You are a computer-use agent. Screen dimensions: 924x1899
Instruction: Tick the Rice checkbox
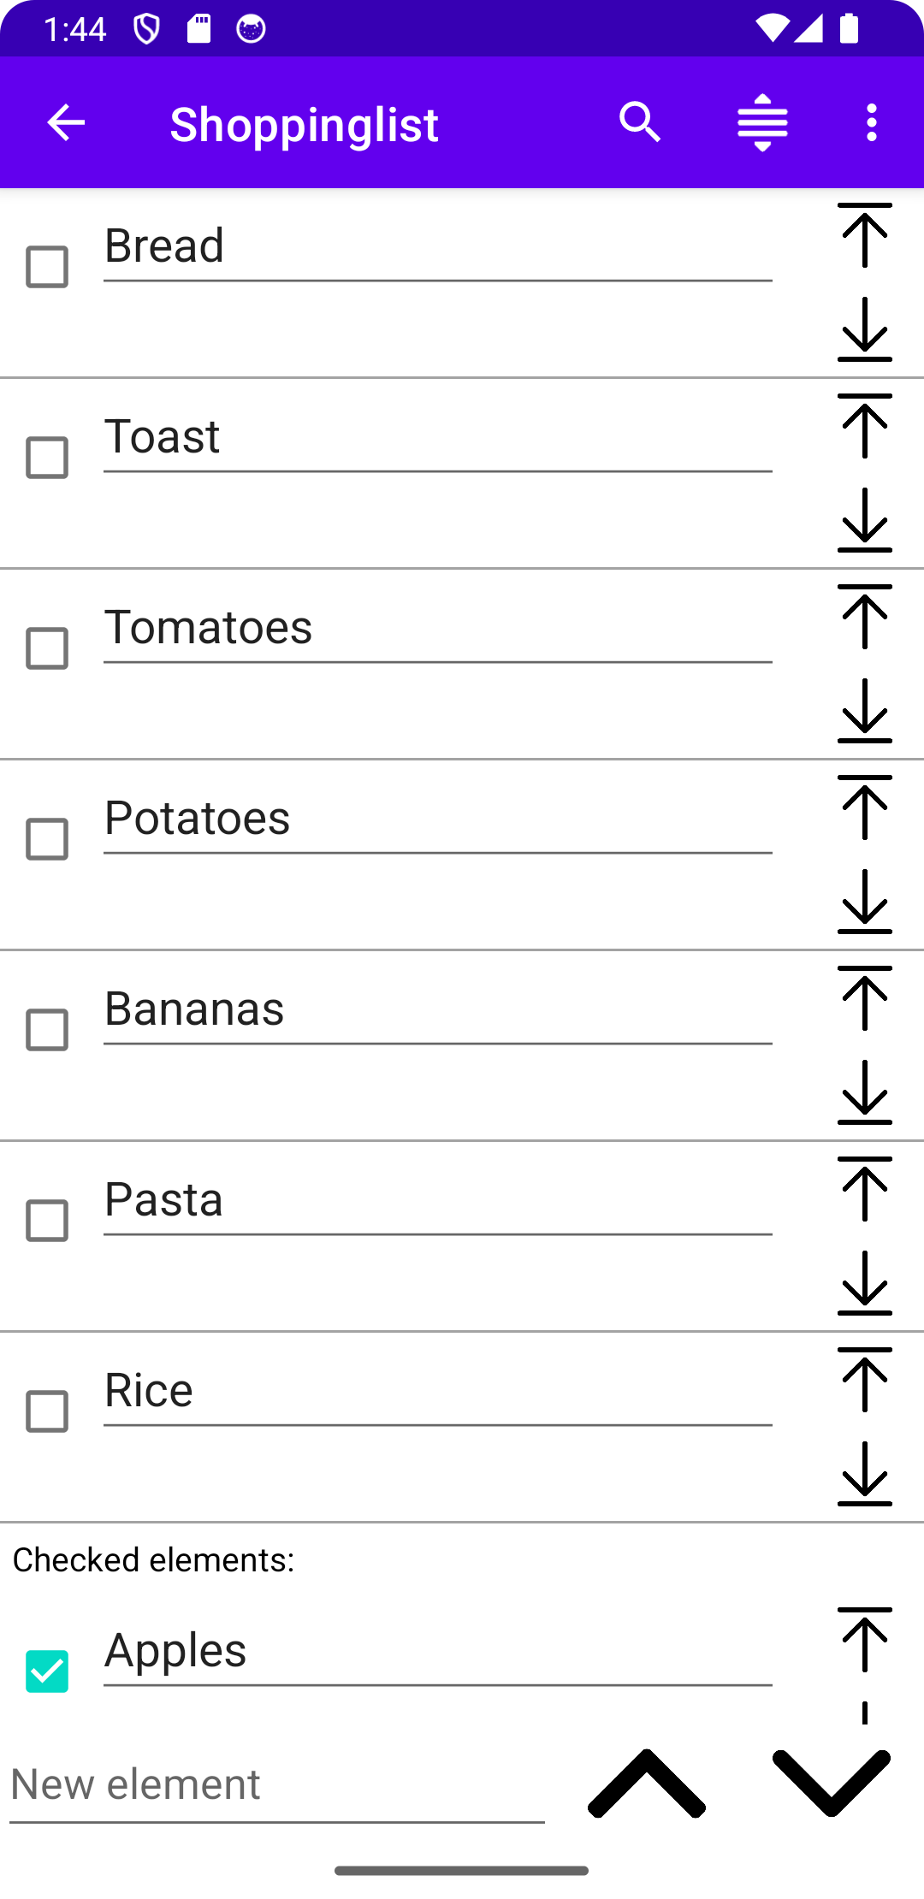pyautogui.click(x=47, y=1411)
